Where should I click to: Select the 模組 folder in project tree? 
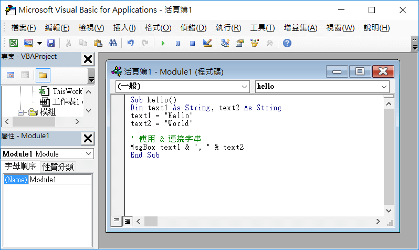point(48,112)
